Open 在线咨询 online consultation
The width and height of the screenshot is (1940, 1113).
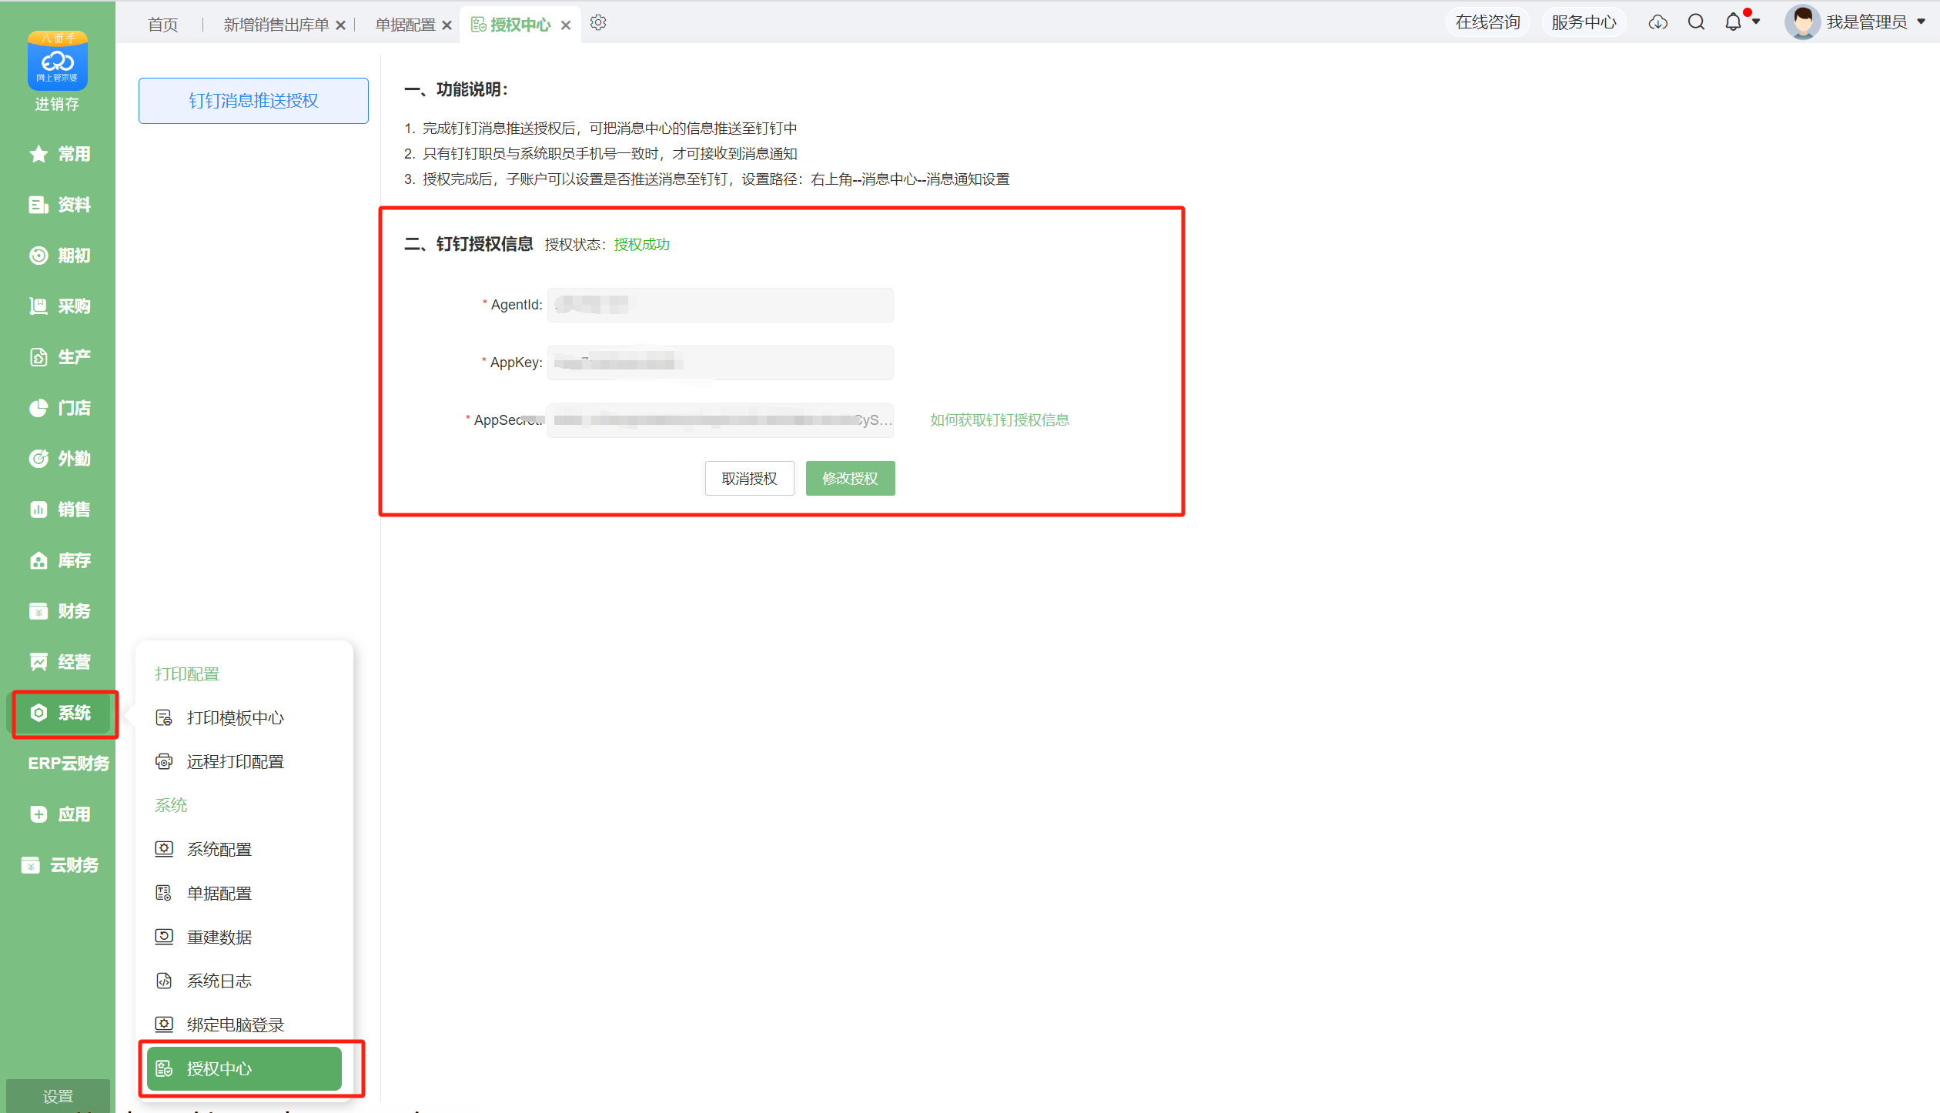1487,22
